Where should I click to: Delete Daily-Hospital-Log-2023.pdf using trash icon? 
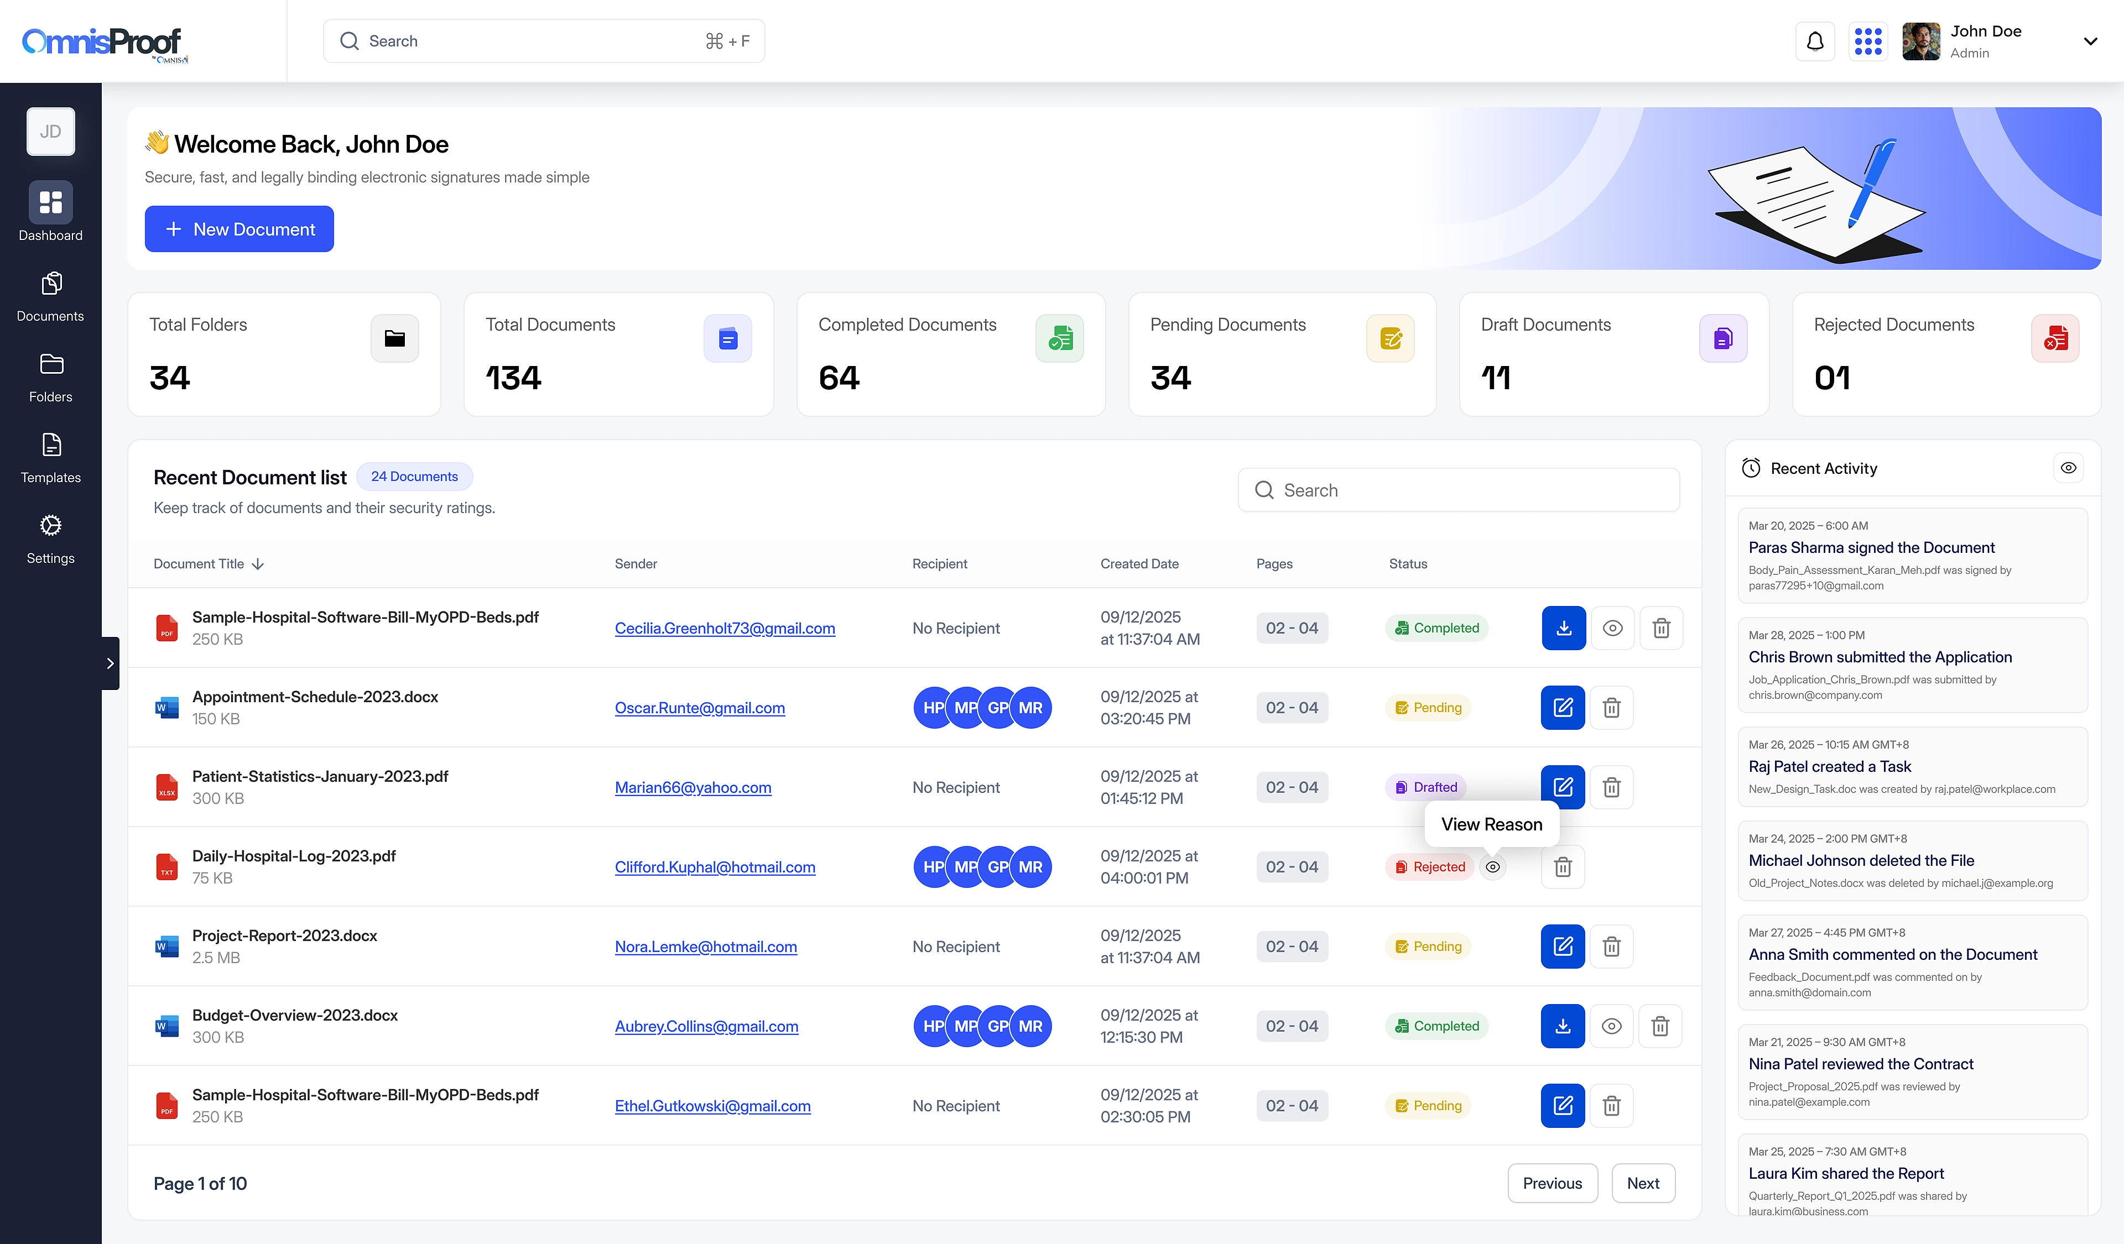[1563, 867]
